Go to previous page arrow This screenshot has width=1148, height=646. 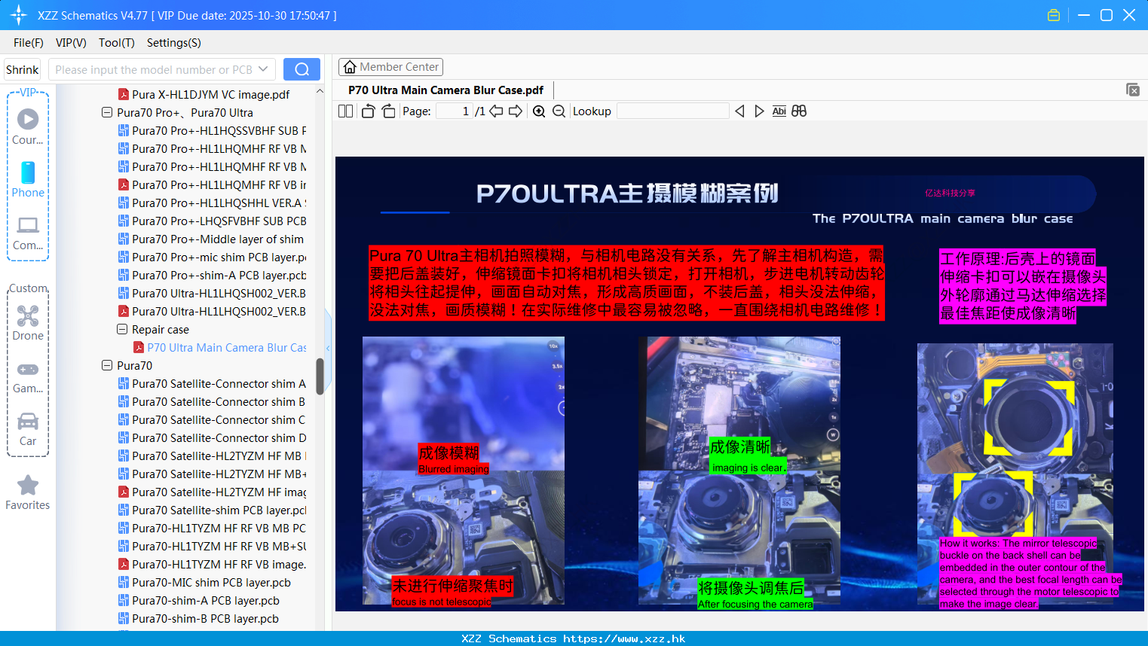(496, 111)
